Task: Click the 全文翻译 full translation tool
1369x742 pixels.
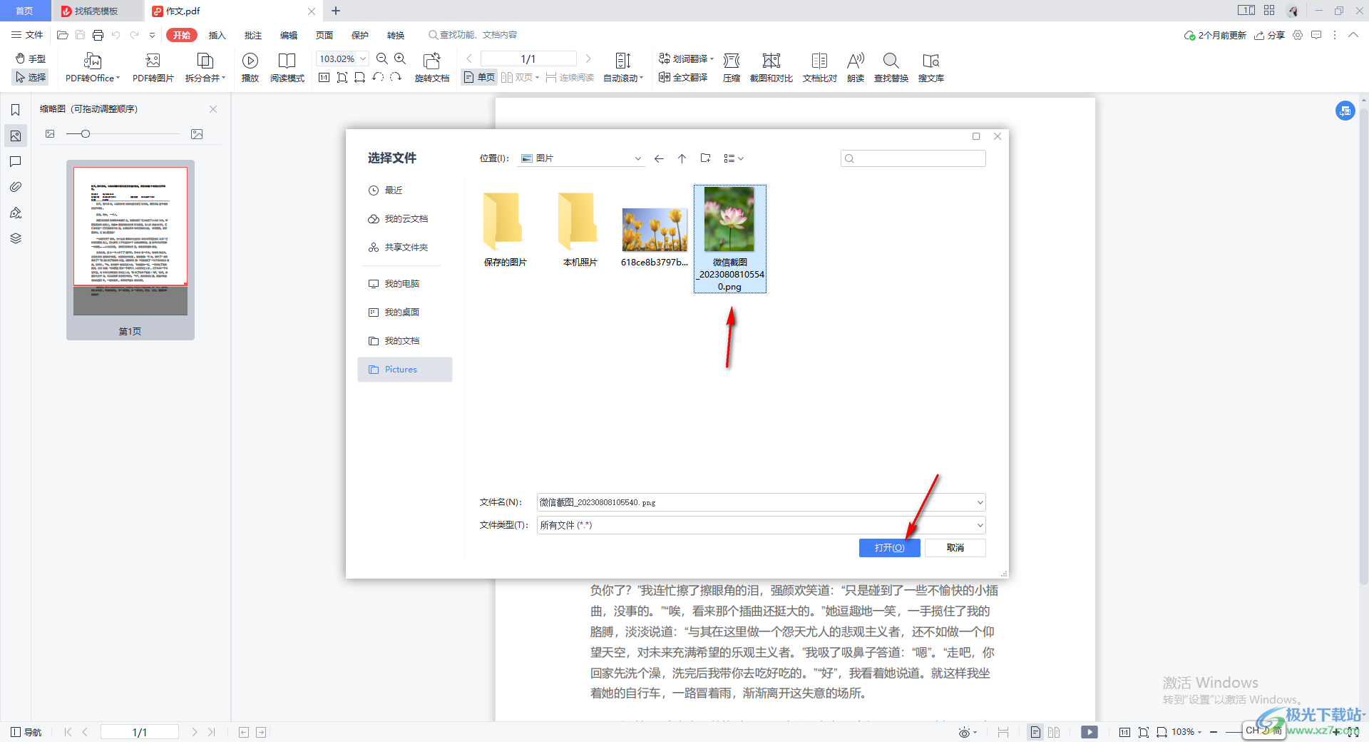Action: point(683,77)
